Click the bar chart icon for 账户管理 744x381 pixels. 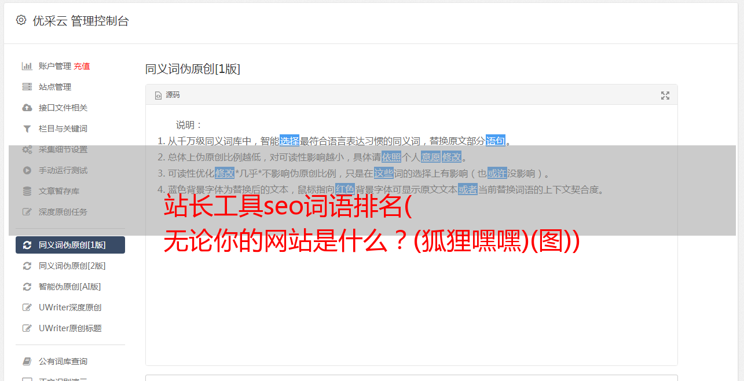click(27, 66)
